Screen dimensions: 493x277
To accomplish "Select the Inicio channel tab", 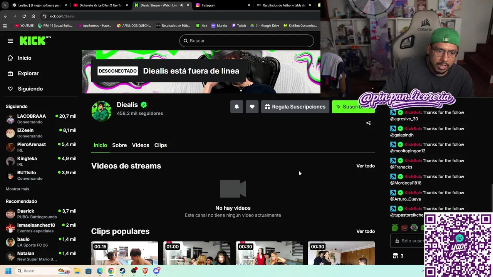I will (100, 145).
